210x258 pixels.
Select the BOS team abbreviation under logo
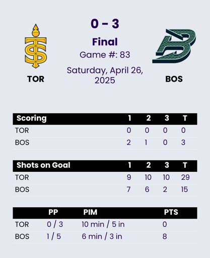pyautogui.click(x=174, y=79)
